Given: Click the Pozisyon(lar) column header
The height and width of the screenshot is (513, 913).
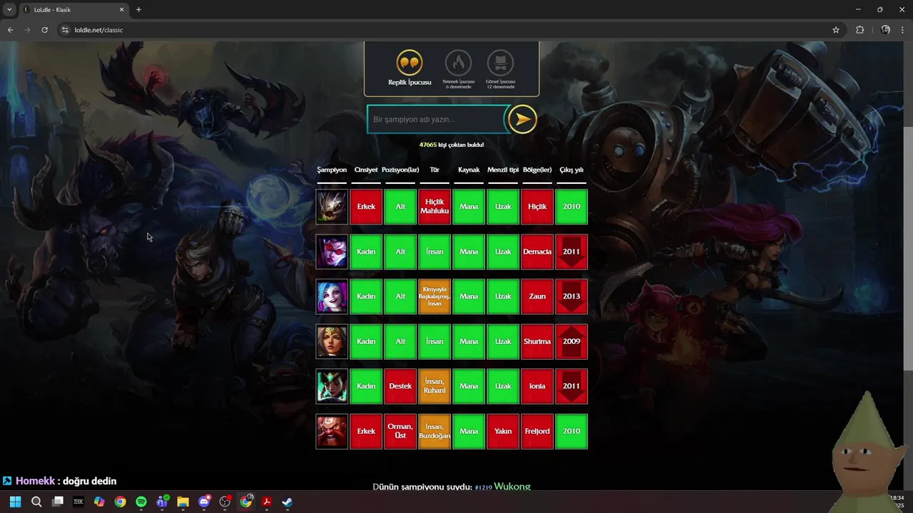Looking at the screenshot, I should click(x=400, y=170).
